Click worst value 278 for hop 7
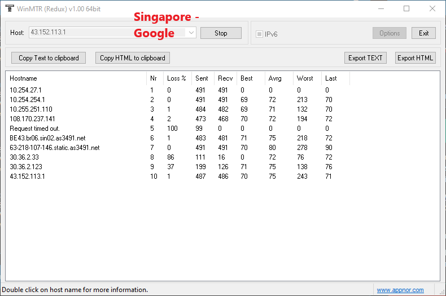Image resolution: width=446 pixels, height=296 pixels. [x=302, y=148]
